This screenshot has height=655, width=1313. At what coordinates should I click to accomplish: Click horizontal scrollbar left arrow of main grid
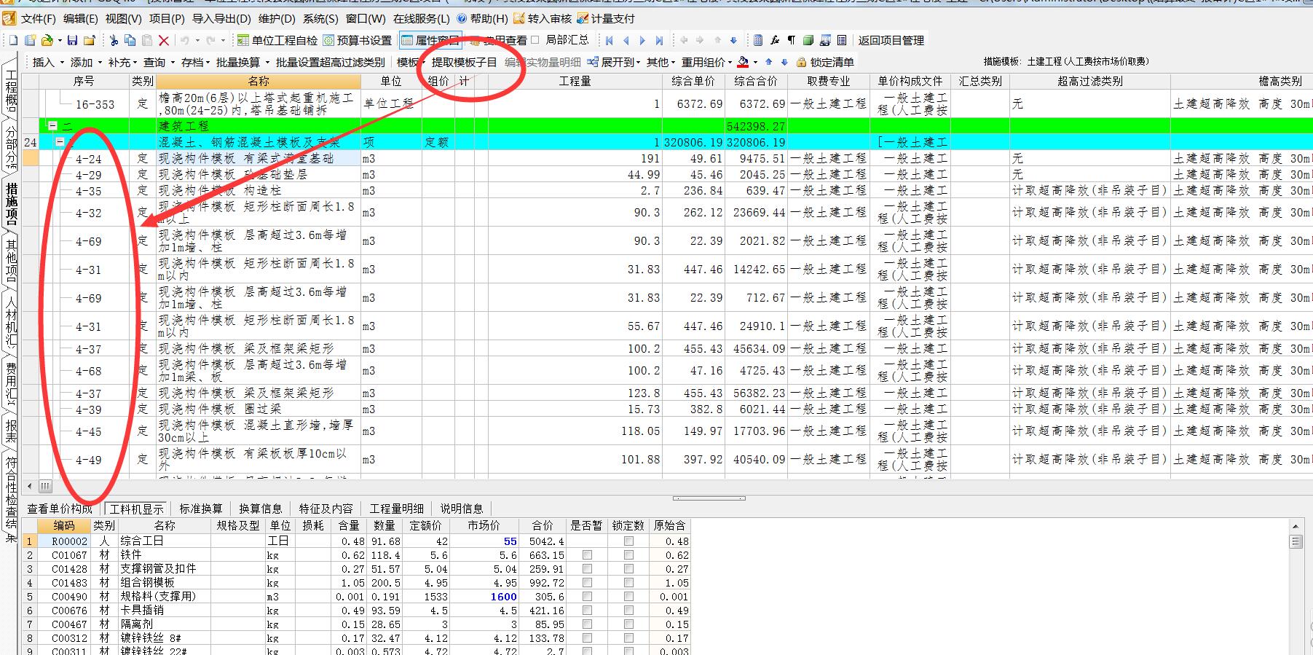click(x=30, y=485)
